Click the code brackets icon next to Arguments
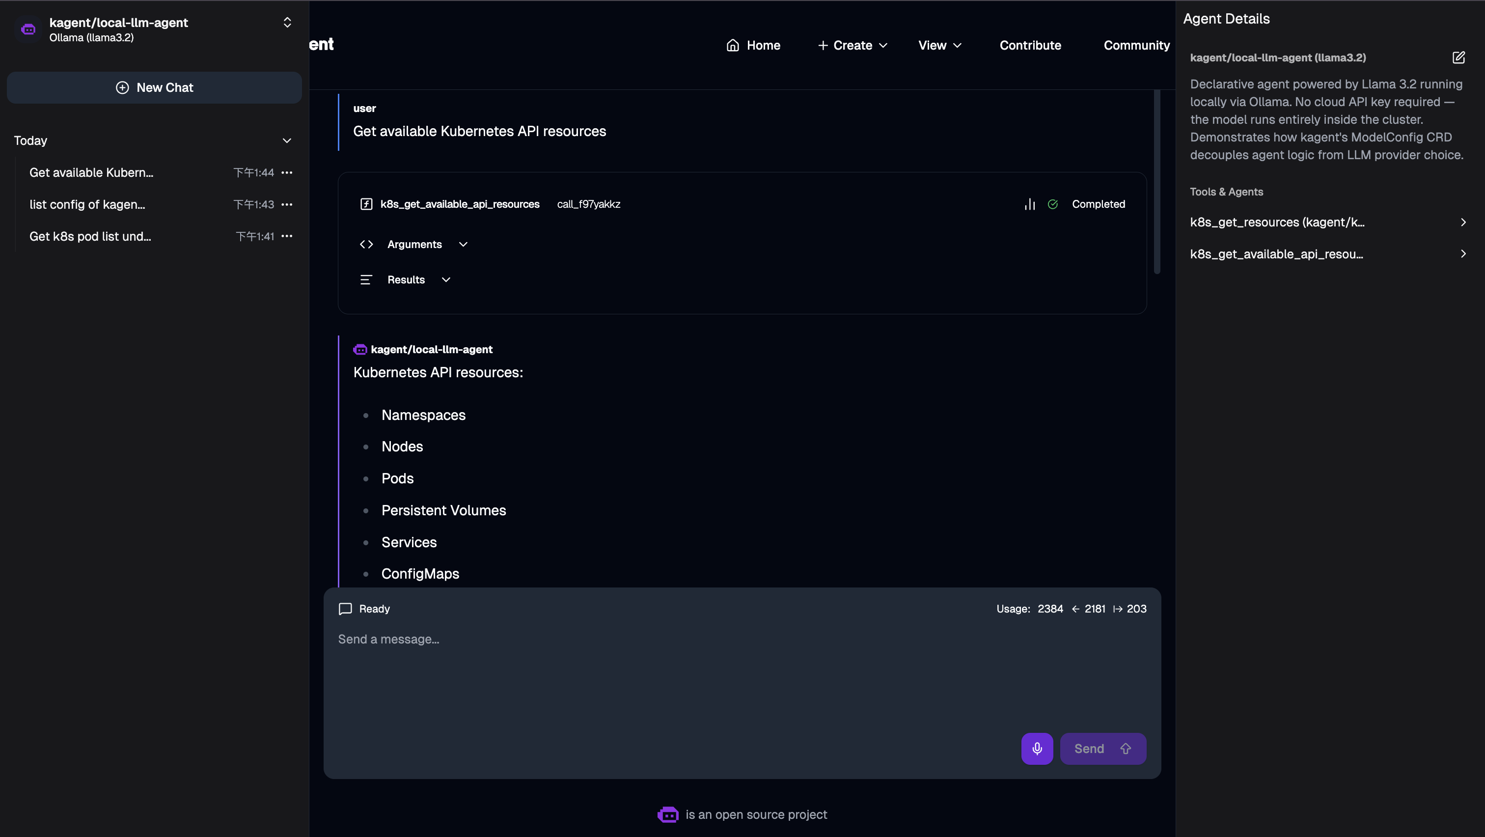Image resolution: width=1485 pixels, height=837 pixels. click(x=366, y=245)
